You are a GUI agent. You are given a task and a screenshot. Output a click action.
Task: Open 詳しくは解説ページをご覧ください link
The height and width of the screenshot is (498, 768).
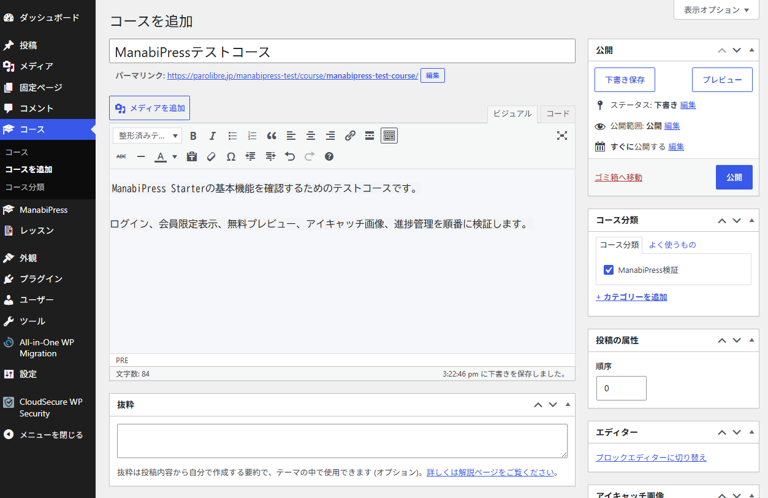tap(490, 473)
